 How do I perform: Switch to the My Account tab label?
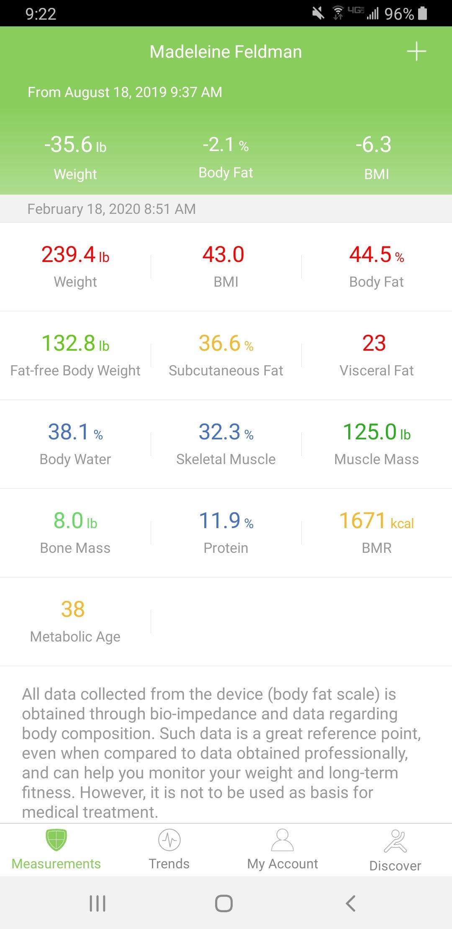[x=282, y=864]
